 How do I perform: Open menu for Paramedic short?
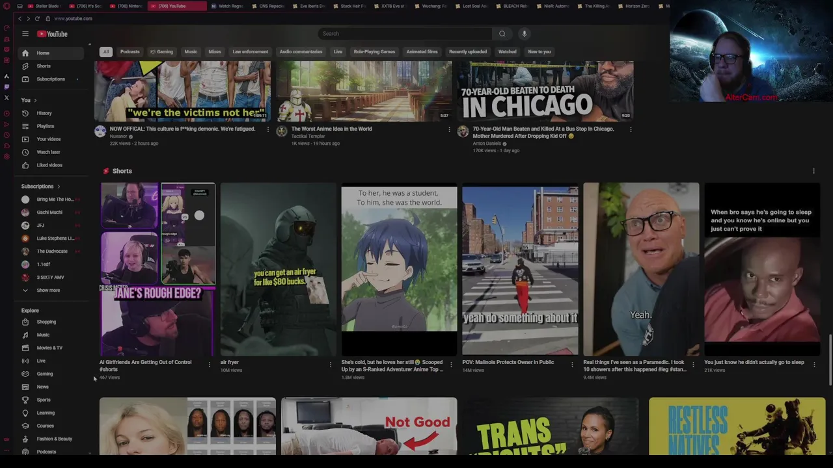(x=693, y=365)
